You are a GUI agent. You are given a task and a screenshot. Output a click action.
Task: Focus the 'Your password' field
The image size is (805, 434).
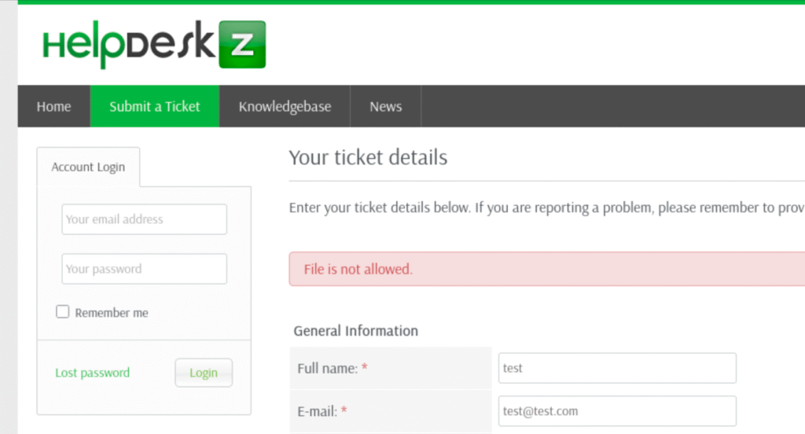coord(144,269)
